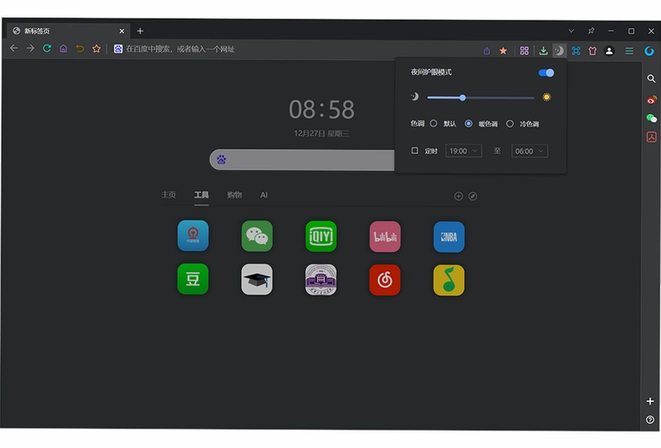Toggle night mode moon toolbar icon
Screen dimensions: 661x448
click(559, 51)
